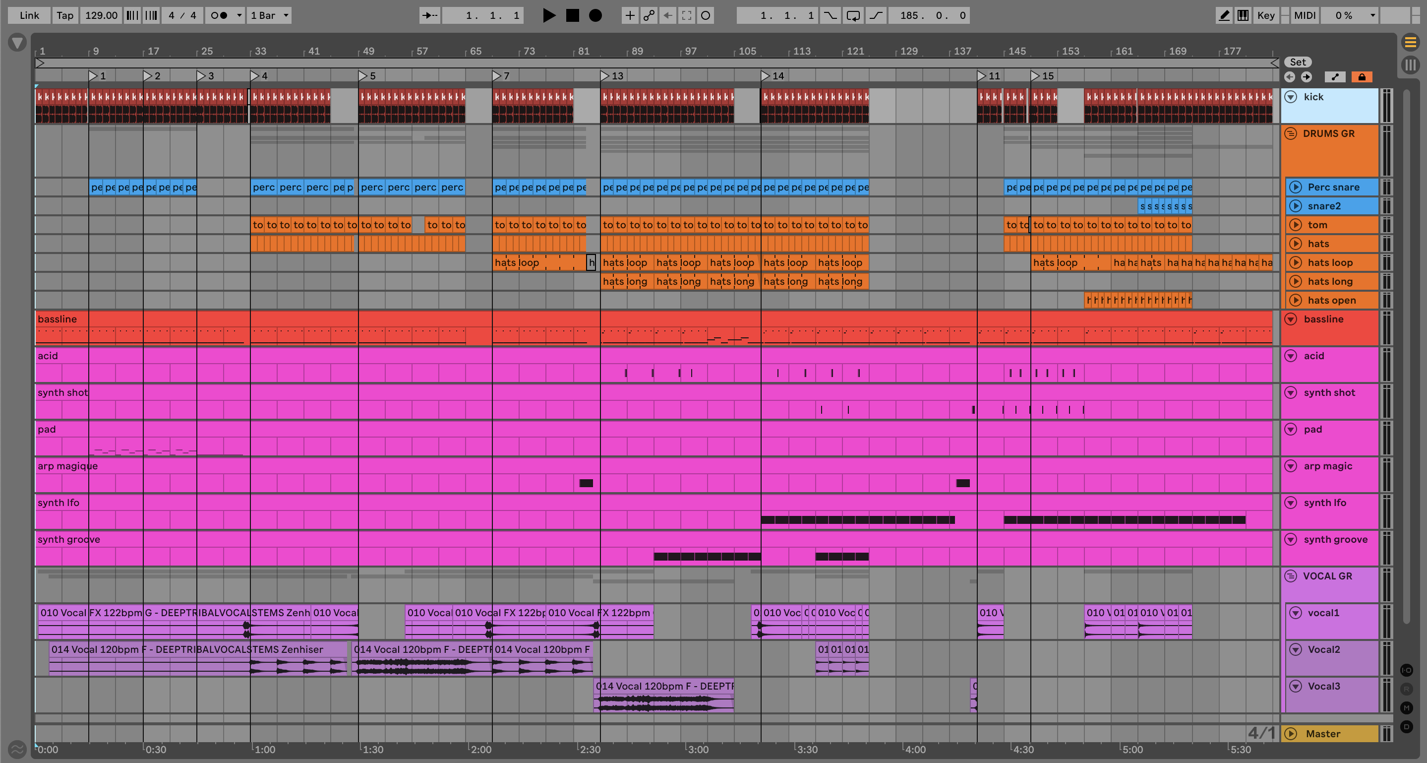Click the 129.00 tempo field
The height and width of the screenshot is (763, 1427).
101,15
